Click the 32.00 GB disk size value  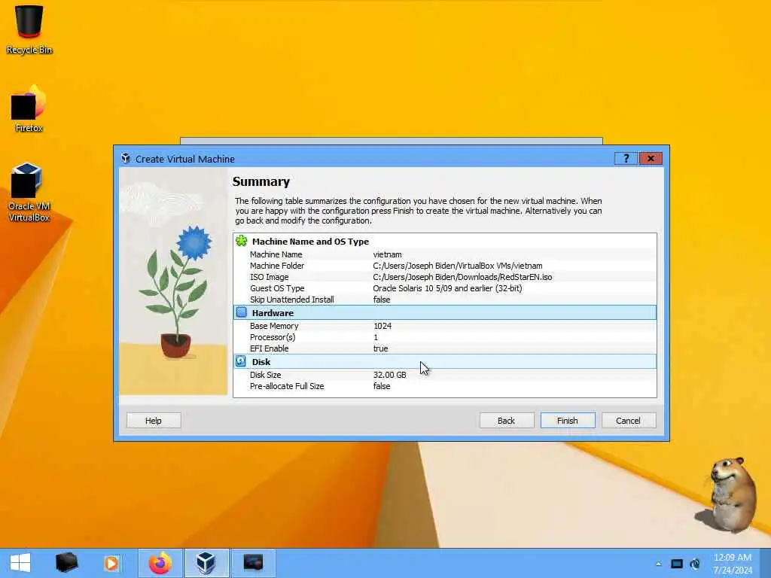(389, 375)
